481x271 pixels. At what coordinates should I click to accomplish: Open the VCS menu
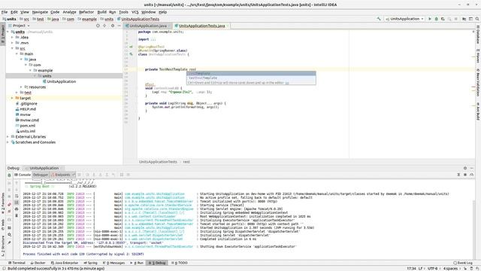pyautogui.click(x=135, y=12)
